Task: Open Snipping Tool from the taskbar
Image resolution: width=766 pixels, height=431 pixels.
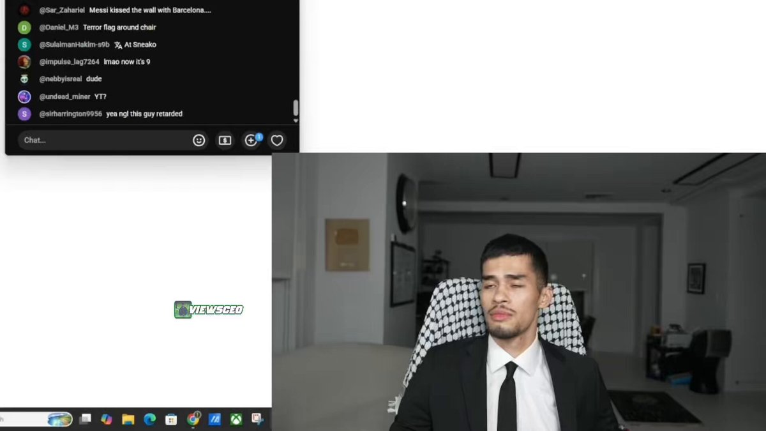Action: tap(257, 420)
